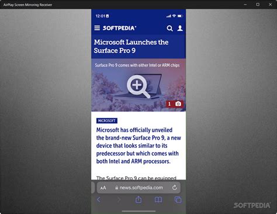
Task: Click the zoom-in magnifier over the Surface image
Action: coord(138,87)
